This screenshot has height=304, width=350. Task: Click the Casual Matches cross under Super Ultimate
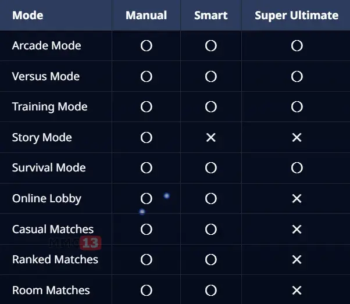(x=297, y=229)
